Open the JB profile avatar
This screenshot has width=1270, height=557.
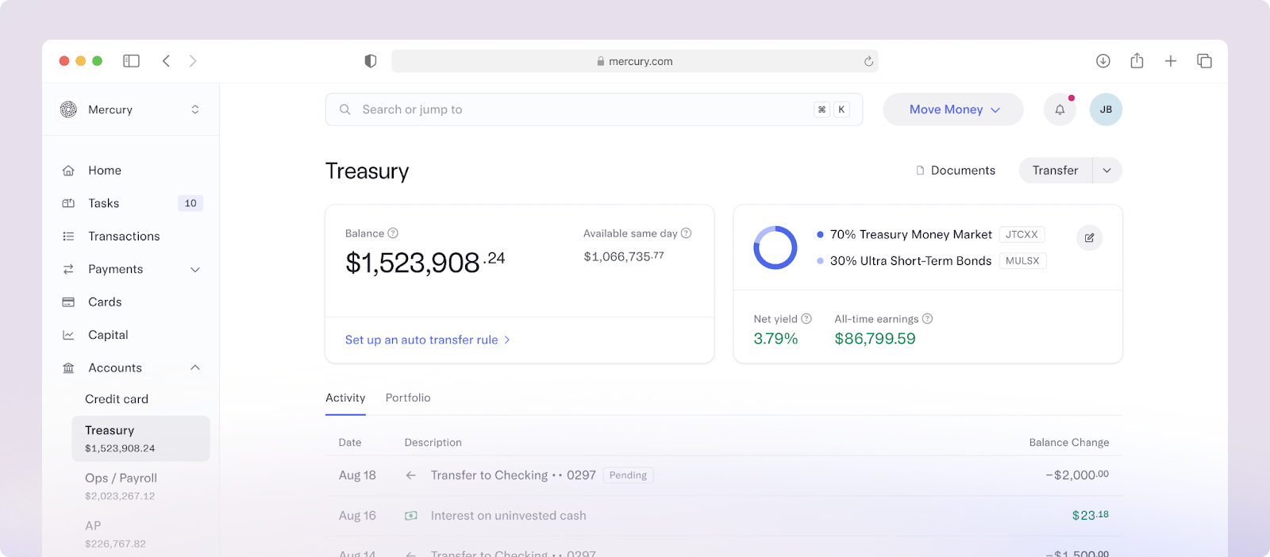pyautogui.click(x=1106, y=109)
